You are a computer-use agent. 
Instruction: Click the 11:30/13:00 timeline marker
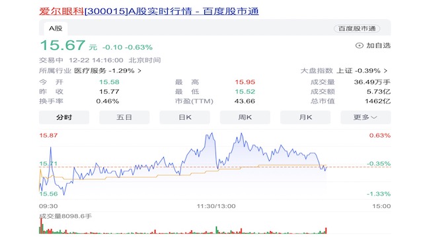pyautogui.click(x=216, y=206)
